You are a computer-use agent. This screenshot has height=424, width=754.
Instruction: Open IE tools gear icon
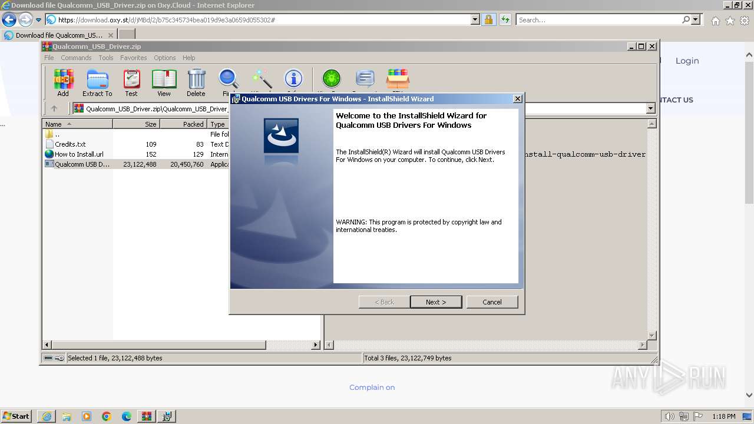745,21
